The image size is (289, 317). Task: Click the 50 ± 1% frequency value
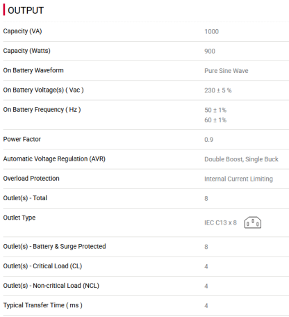[215, 110]
